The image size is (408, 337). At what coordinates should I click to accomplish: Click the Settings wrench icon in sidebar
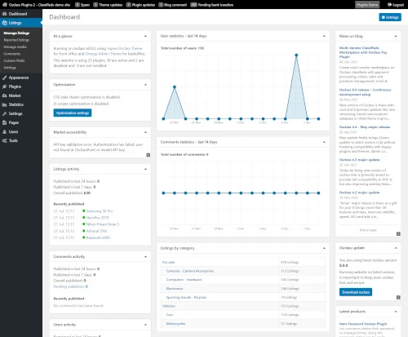click(5, 113)
